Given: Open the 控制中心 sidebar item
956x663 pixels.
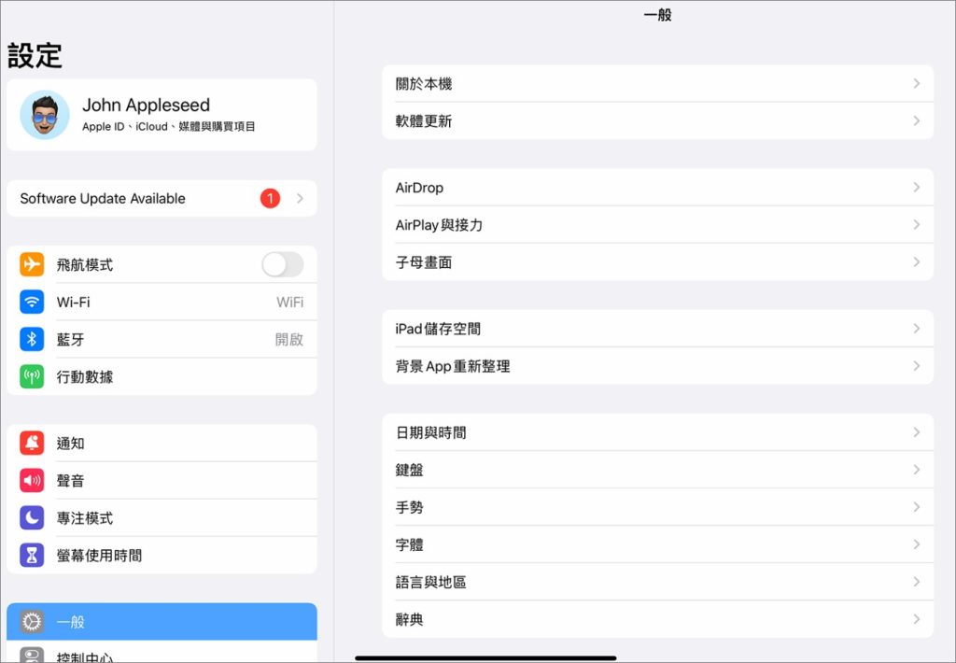Looking at the screenshot, I should coord(162,652).
